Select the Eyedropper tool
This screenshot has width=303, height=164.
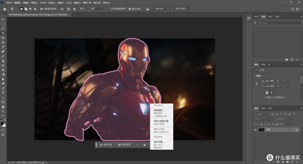(x=3, y=47)
